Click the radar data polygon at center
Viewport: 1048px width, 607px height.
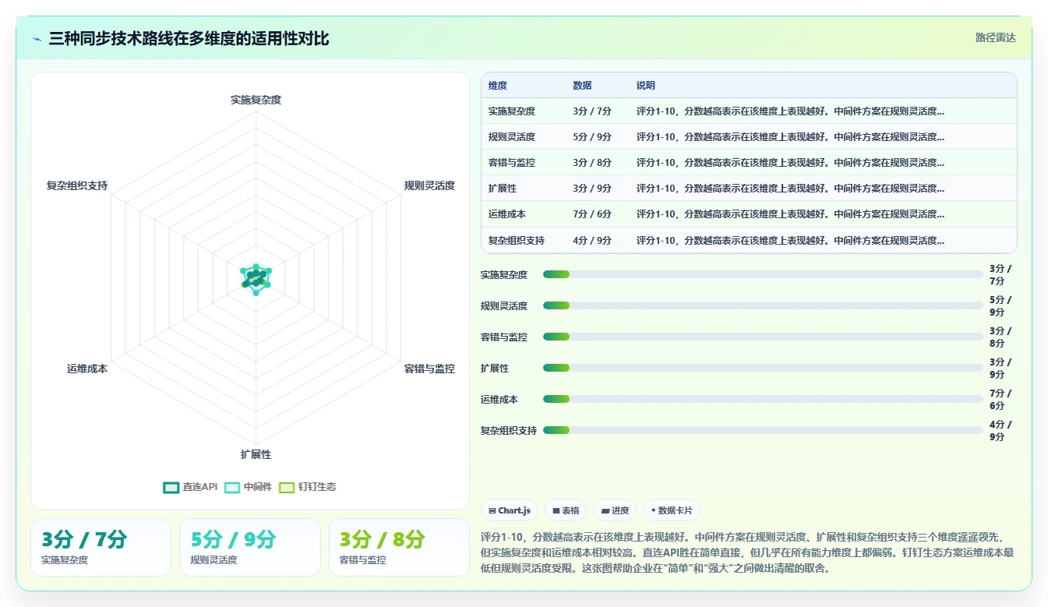(256, 278)
